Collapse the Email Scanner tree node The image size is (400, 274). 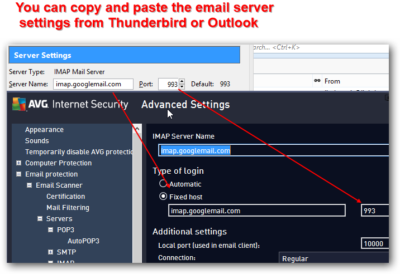30,185
